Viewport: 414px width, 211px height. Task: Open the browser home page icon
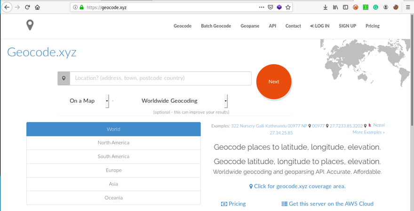38,8
